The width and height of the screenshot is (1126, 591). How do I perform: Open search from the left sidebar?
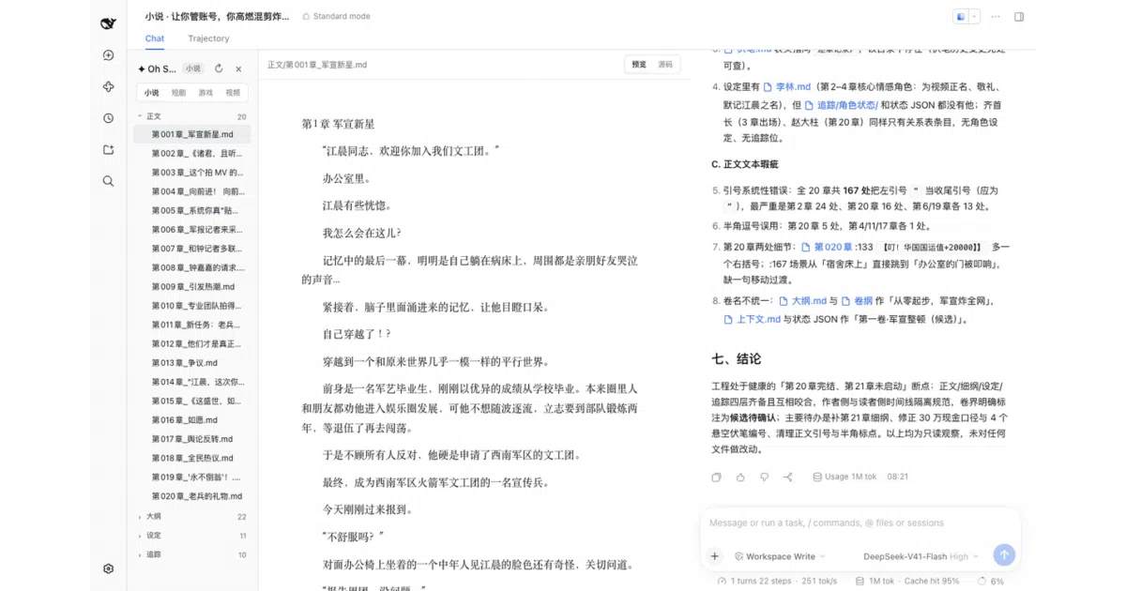[x=108, y=181]
